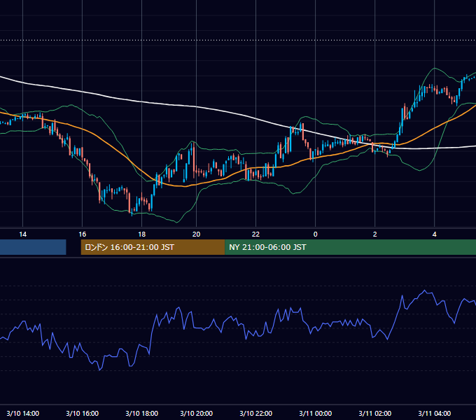Click the NY 21:00-06:00 JST session bar
The height and width of the screenshot is (420, 476).
[x=350, y=247]
